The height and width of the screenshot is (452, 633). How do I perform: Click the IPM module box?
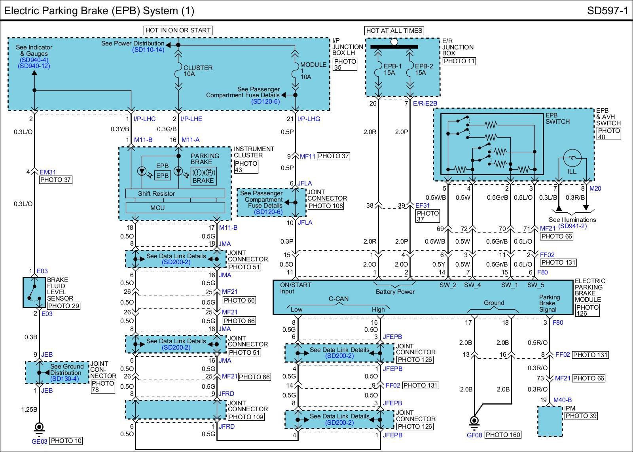(x=550, y=422)
